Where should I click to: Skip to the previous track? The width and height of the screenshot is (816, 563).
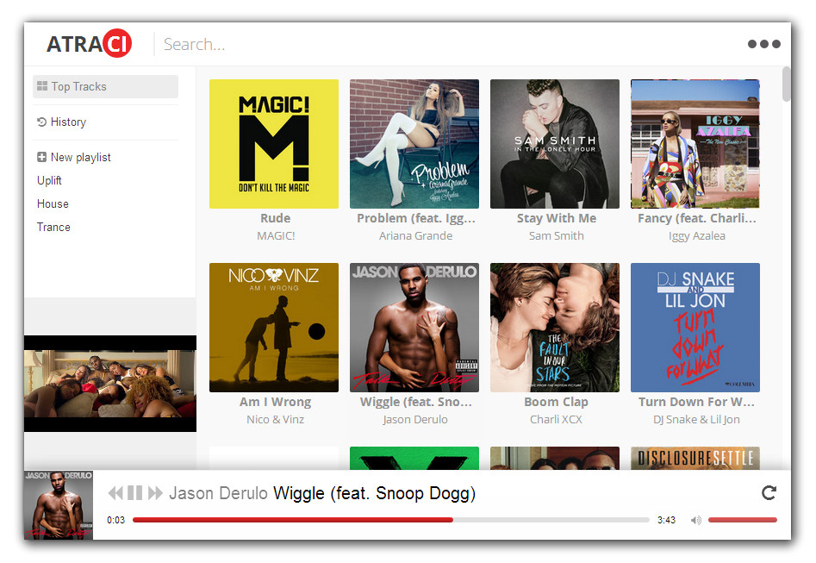pos(115,492)
